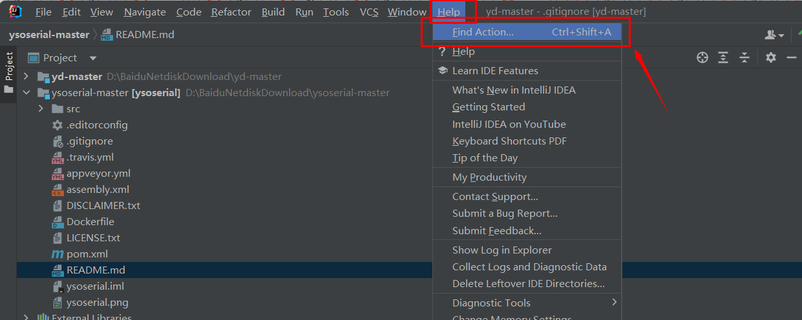Select ysoserial.iml file
This screenshot has height=320, width=802.
click(x=95, y=286)
